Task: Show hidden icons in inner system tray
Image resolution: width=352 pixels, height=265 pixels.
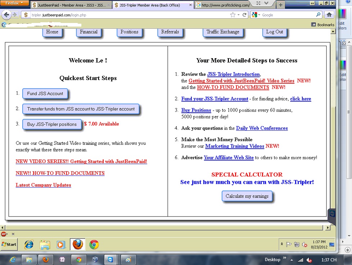Action: (x=282, y=244)
